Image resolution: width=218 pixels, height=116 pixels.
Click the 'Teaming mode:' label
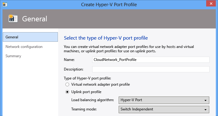tap(84, 109)
